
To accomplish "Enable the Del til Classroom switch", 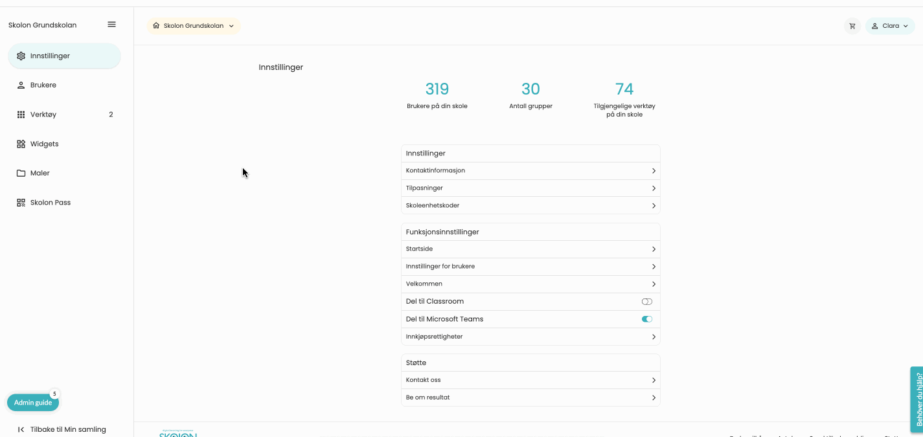I will 646,302.
